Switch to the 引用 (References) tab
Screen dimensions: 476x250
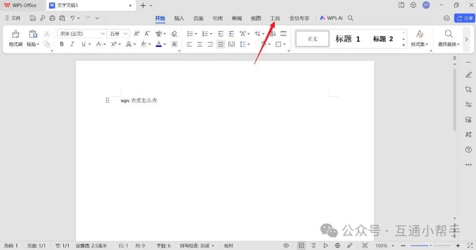[x=217, y=18]
